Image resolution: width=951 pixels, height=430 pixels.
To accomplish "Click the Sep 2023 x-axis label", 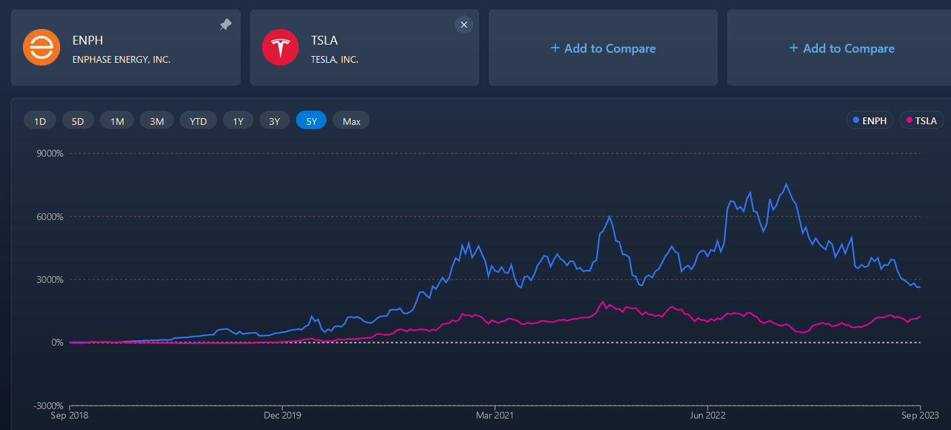I will 921,415.
